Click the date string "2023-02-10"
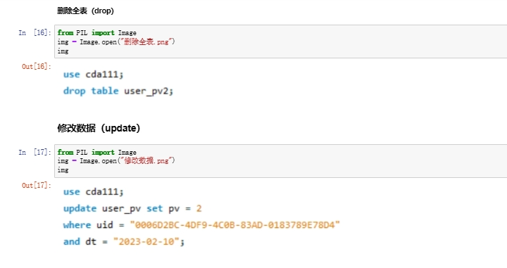This screenshot has height=268, width=507. (x=146, y=241)
